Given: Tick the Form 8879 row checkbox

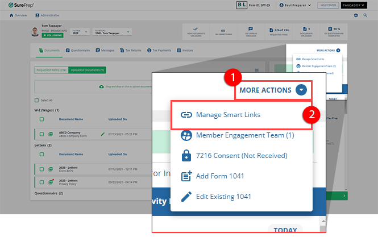Looking at the screenshot, I should [41, 169].
